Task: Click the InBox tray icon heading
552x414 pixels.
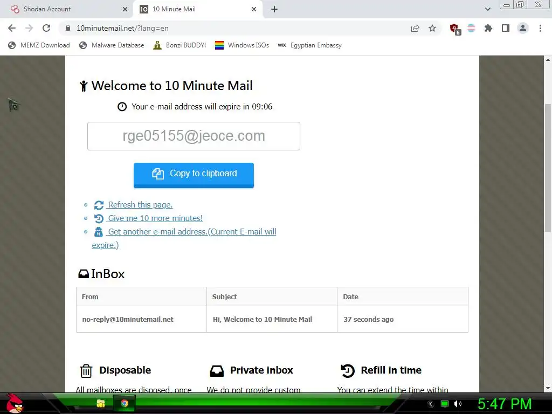Action: point(84,274)
